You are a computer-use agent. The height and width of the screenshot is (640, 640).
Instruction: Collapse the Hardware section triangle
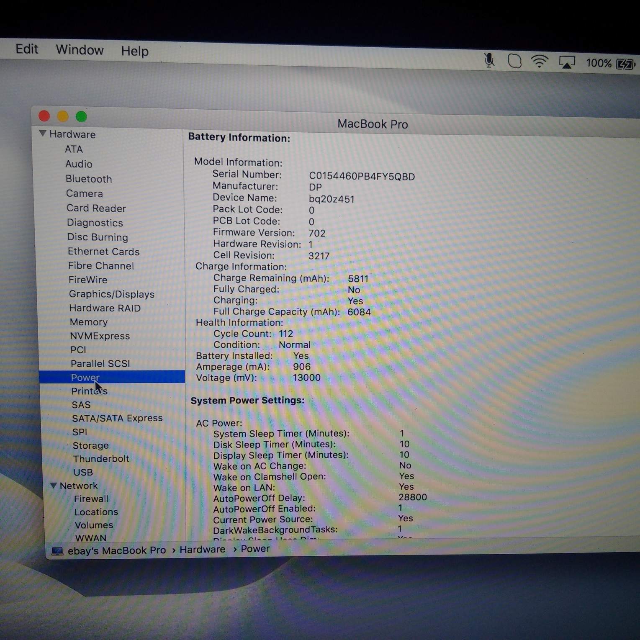[x=42, y=133]
